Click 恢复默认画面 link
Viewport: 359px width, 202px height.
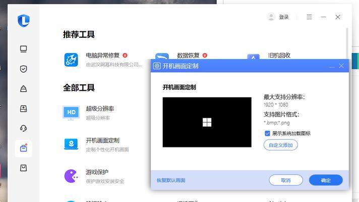(x=171, y=180)
